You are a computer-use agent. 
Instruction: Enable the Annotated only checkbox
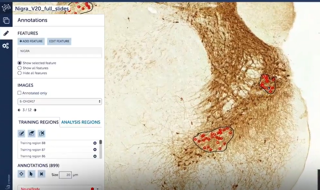tap(19, 93)
